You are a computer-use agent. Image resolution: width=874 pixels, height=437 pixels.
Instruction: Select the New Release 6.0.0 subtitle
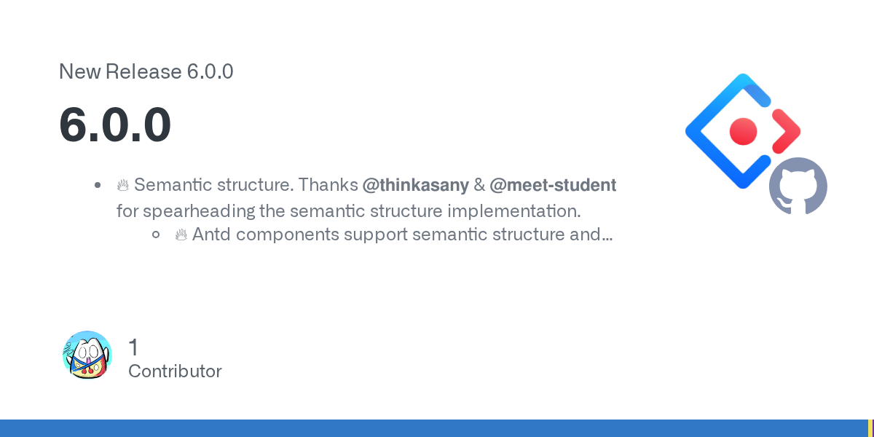(x=146, y=71)
